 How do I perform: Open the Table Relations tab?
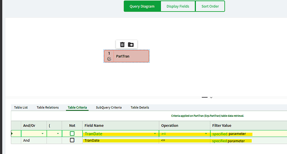tap(47, 108)
